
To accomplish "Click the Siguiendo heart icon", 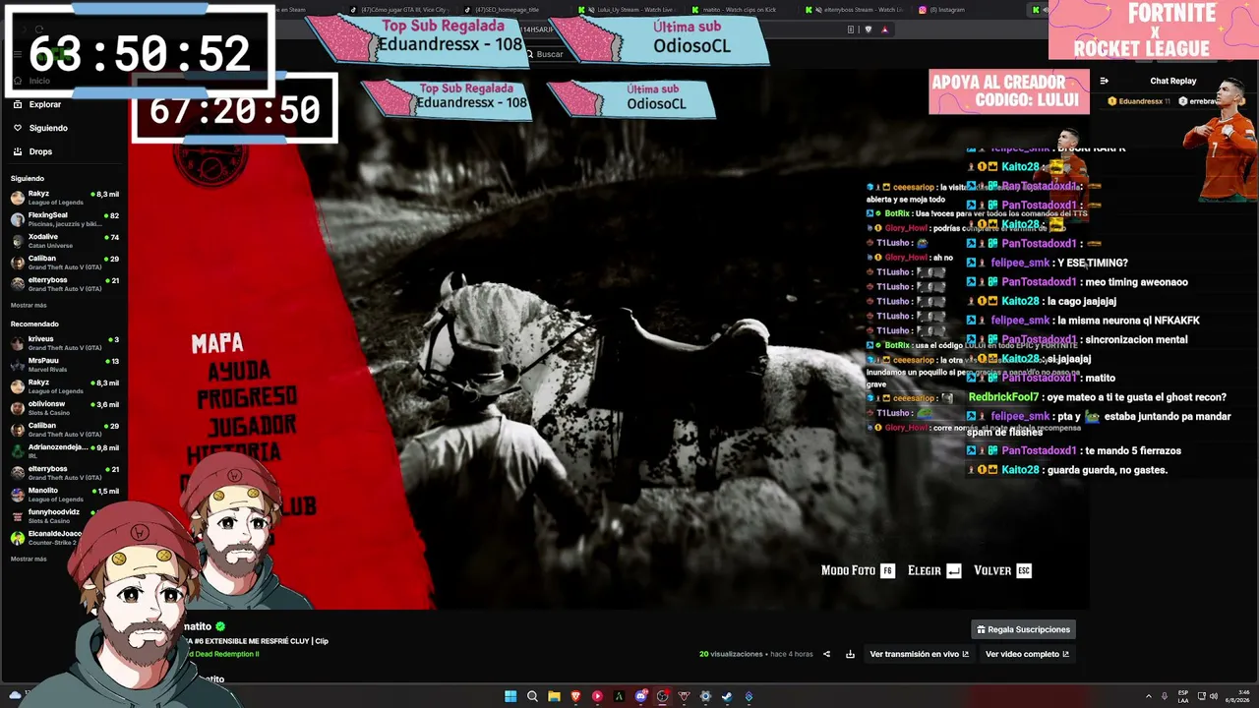I will 18,128.
